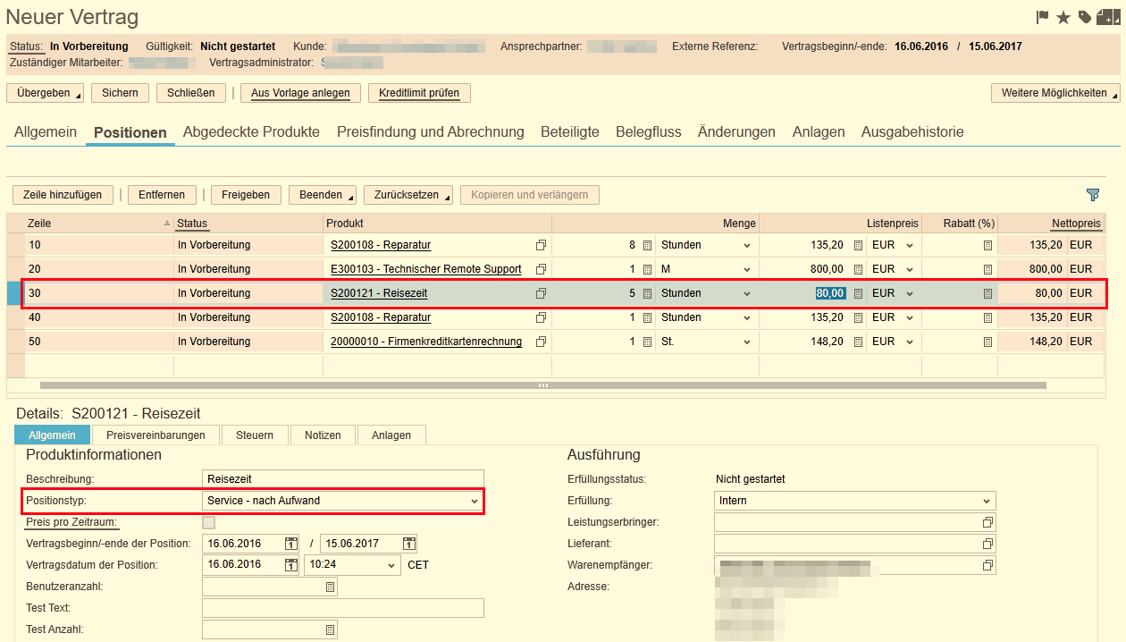Click the table's horizontal scrollbar
1126x642 pixels.
542,385
